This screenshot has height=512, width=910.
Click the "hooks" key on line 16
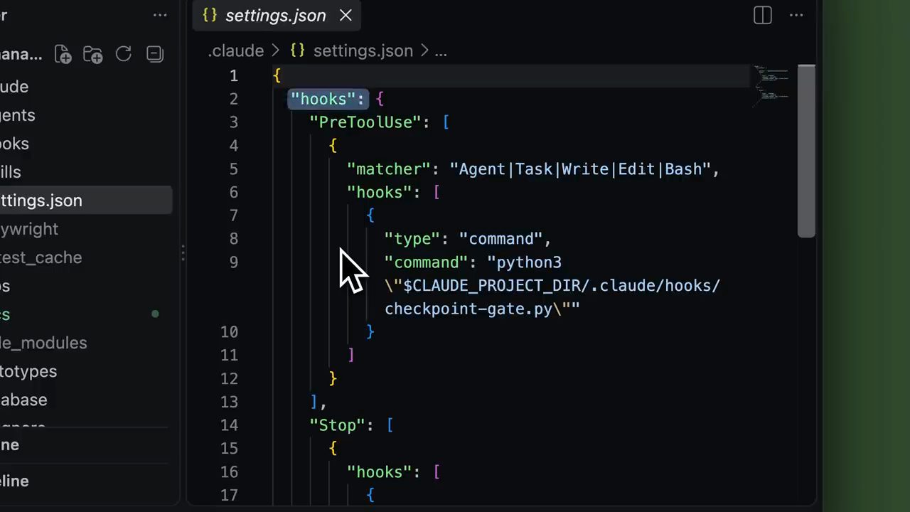click(x=379, y=472)
